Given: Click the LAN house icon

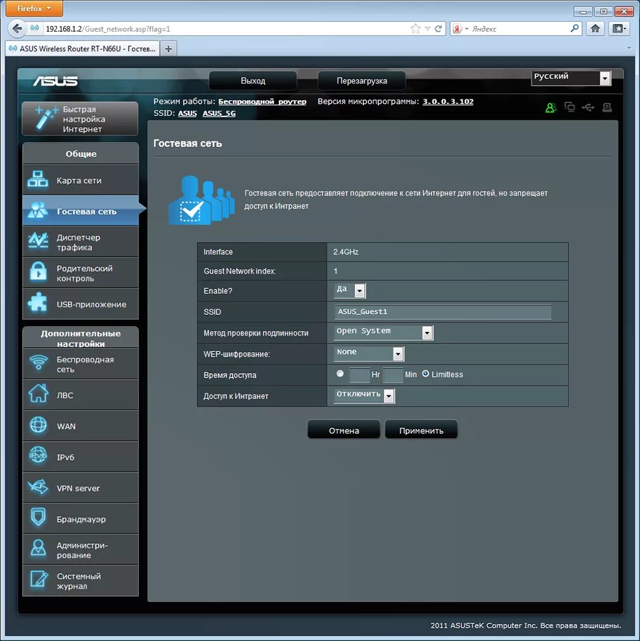Looking at the screenshot, I should (x=39, y=394).
